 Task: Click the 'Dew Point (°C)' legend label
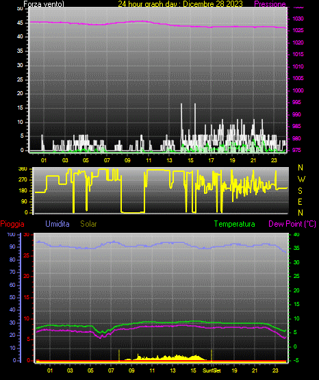pyautogui.click(x=292, y=224)
